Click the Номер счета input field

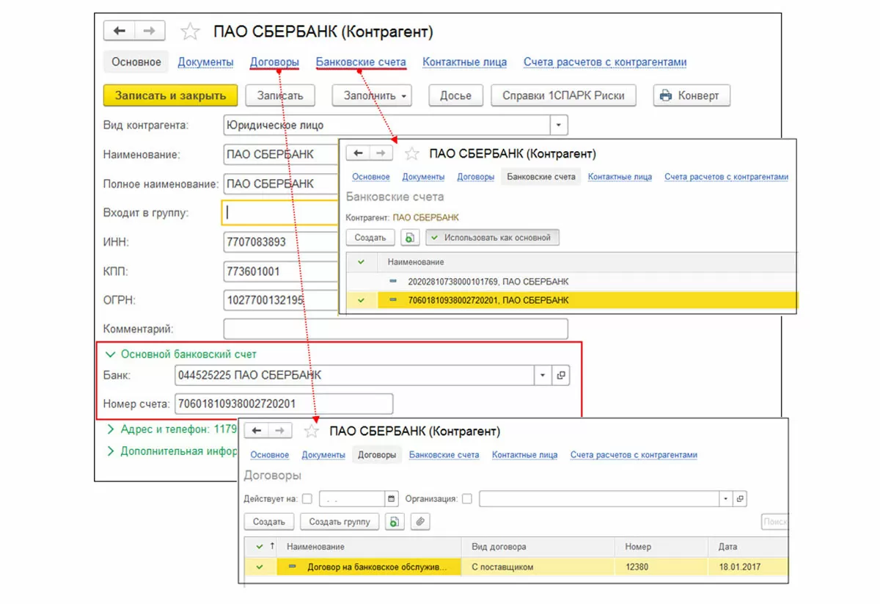coord(283,404)
